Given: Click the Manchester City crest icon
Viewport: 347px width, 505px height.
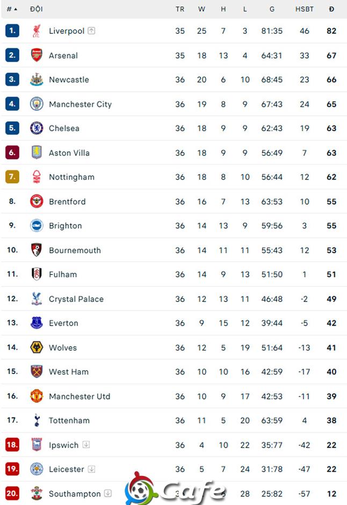Looking at the screenshot, I should [x=37, y=104].
